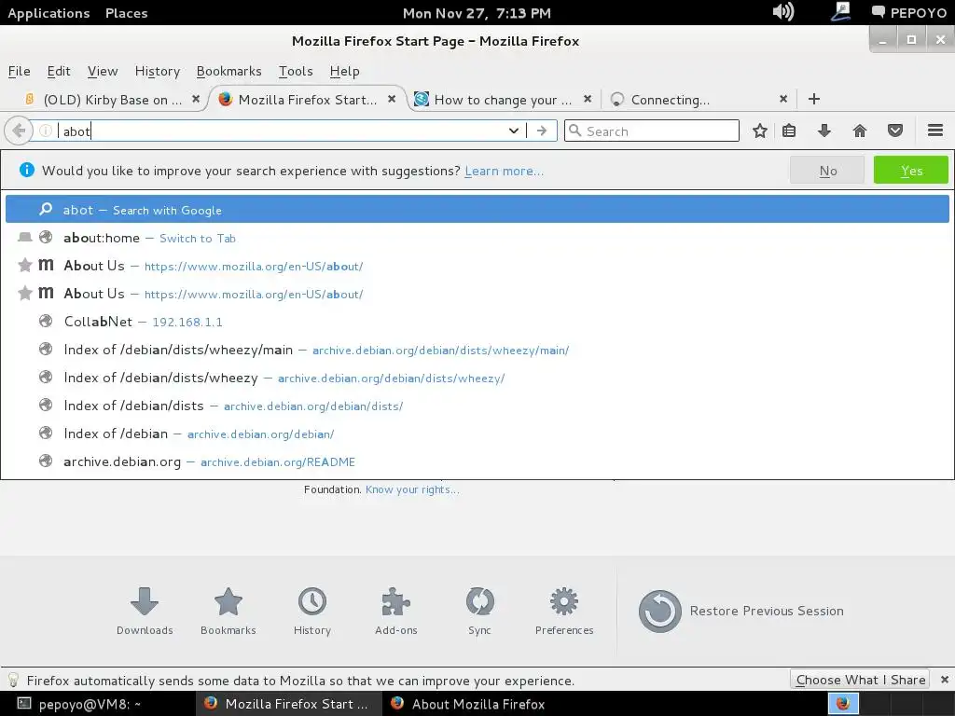Click Choose What I Share button

point(860,680)
